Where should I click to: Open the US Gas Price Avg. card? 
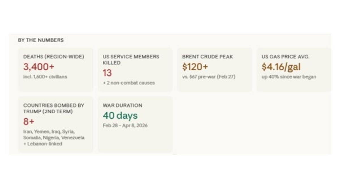click(294, 70)
